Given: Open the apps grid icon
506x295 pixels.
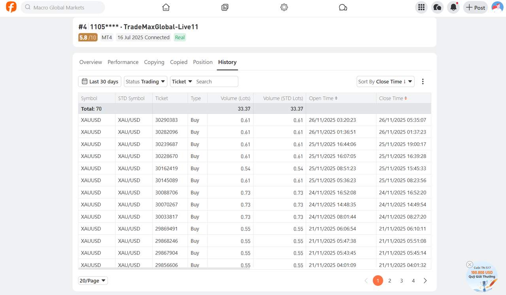Looking at the screenshot, I should click(421, 7).
